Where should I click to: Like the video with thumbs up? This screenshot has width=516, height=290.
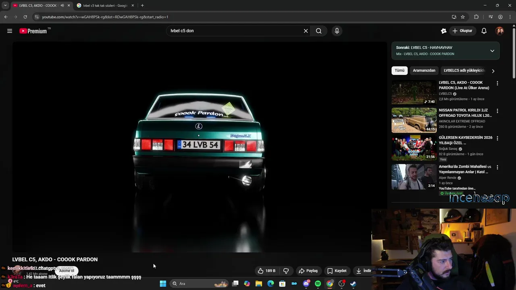(266, 271)
